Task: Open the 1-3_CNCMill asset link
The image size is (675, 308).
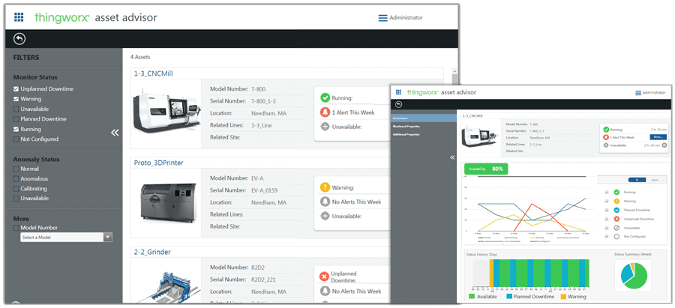Action: 154,73
